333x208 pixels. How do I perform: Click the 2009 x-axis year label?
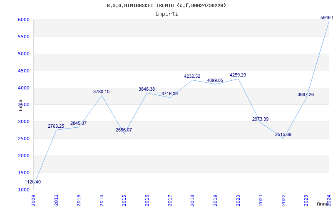[33, 200]
